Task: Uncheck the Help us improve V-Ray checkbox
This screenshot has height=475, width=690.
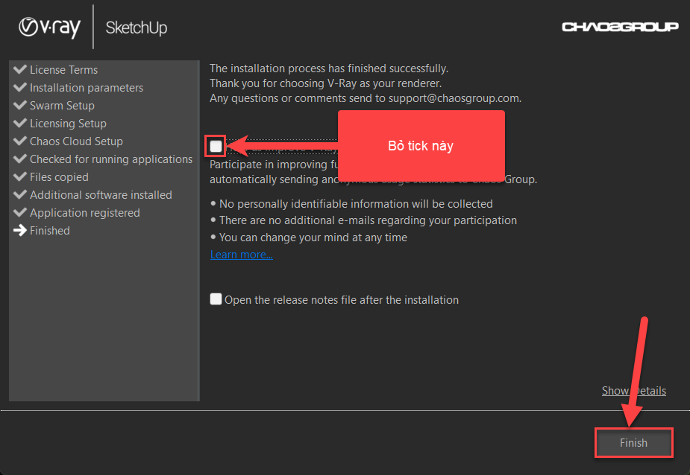Action: (216, 147)
